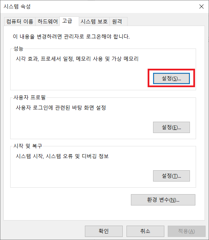Click the 시작 및 복구 group label

tap(28, 146)
